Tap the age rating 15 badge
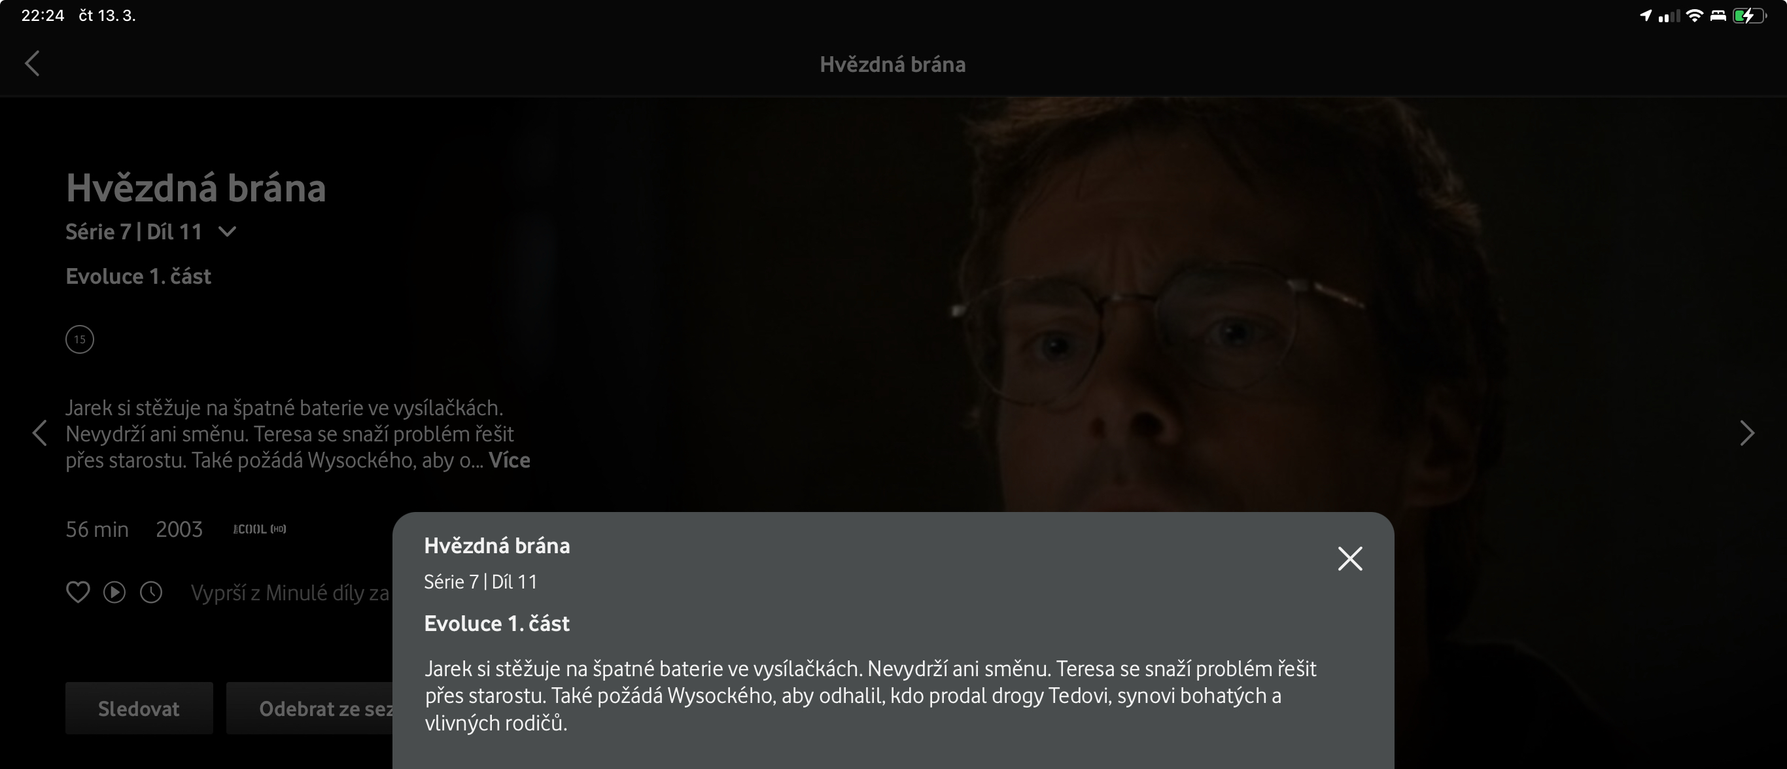Viewport: 1787px width, 769px height. 80,339
